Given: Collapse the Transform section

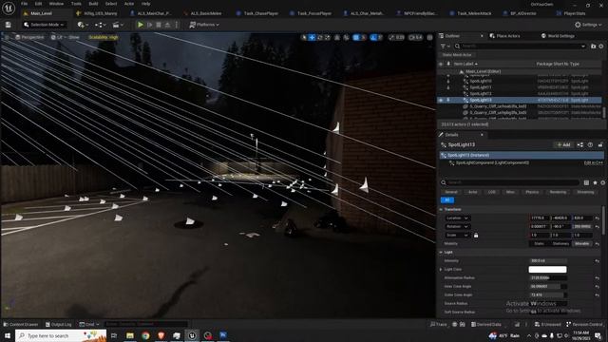Looking at the screenshot, I should (x=441, y=209).
